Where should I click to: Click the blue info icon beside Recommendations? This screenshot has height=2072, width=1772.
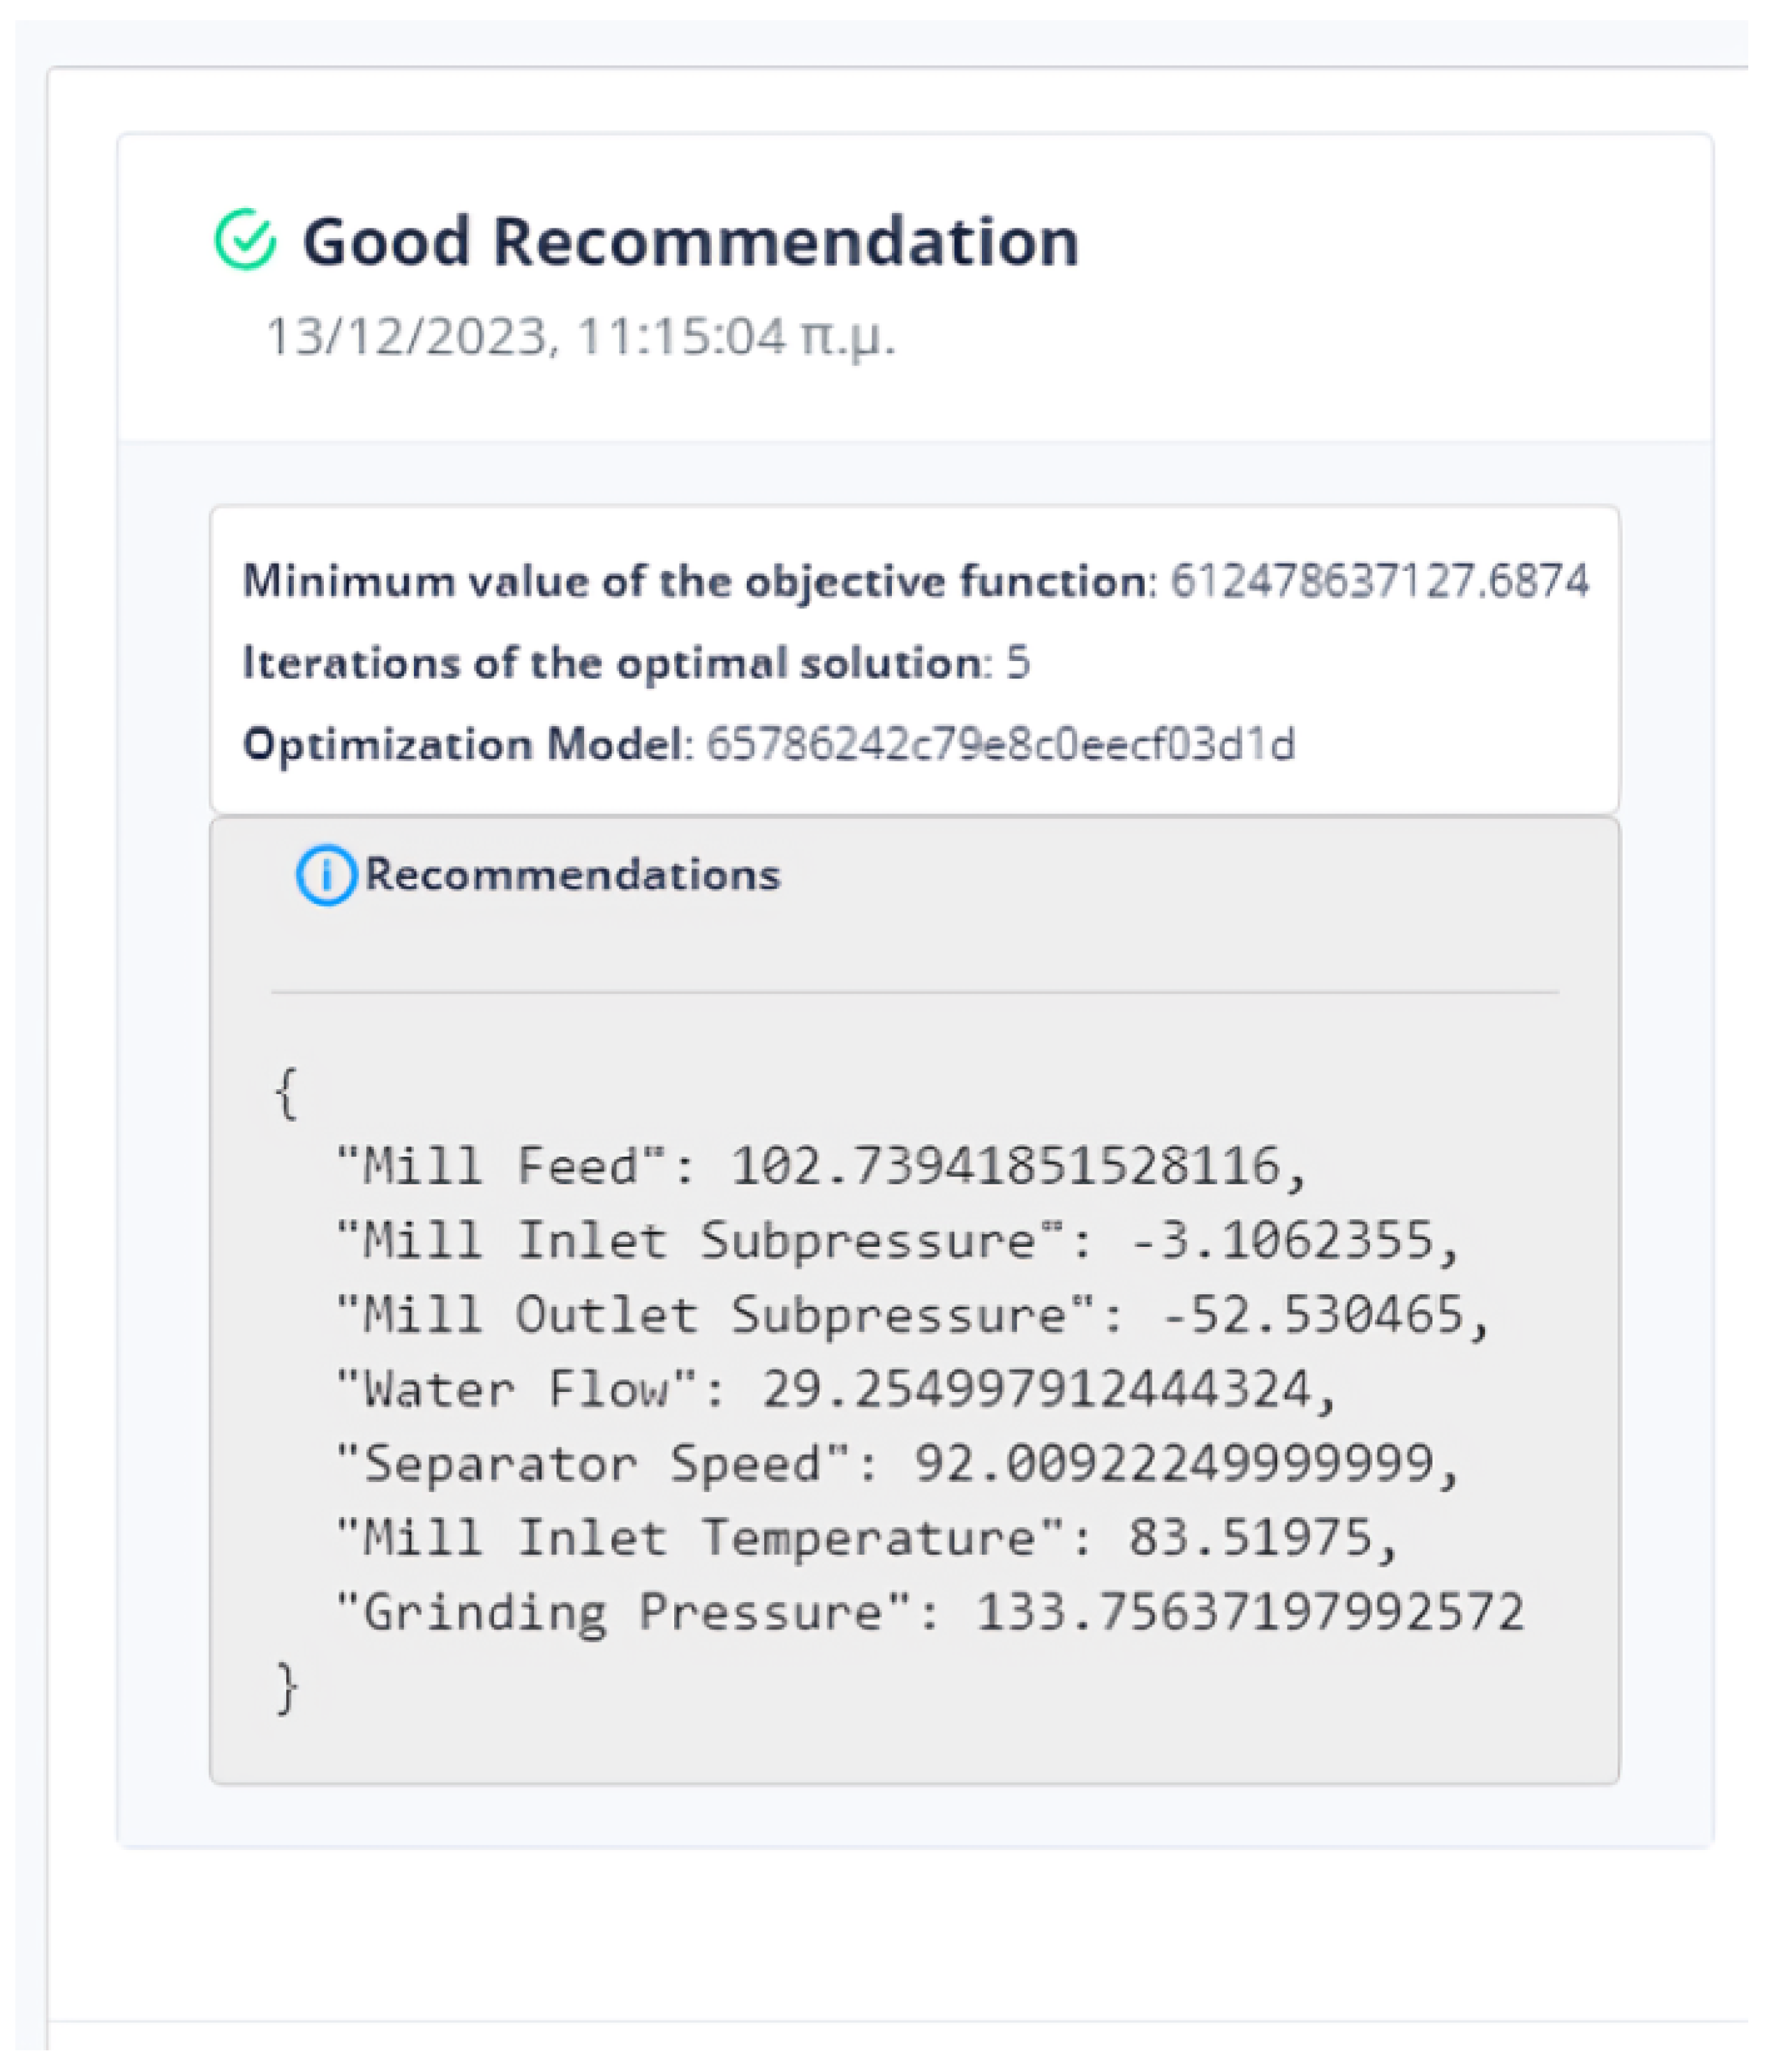[x=326, y=875]
